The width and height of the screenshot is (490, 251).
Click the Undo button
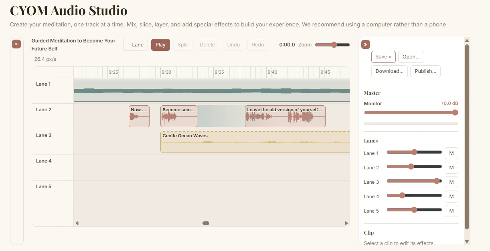tap(233, 45)
